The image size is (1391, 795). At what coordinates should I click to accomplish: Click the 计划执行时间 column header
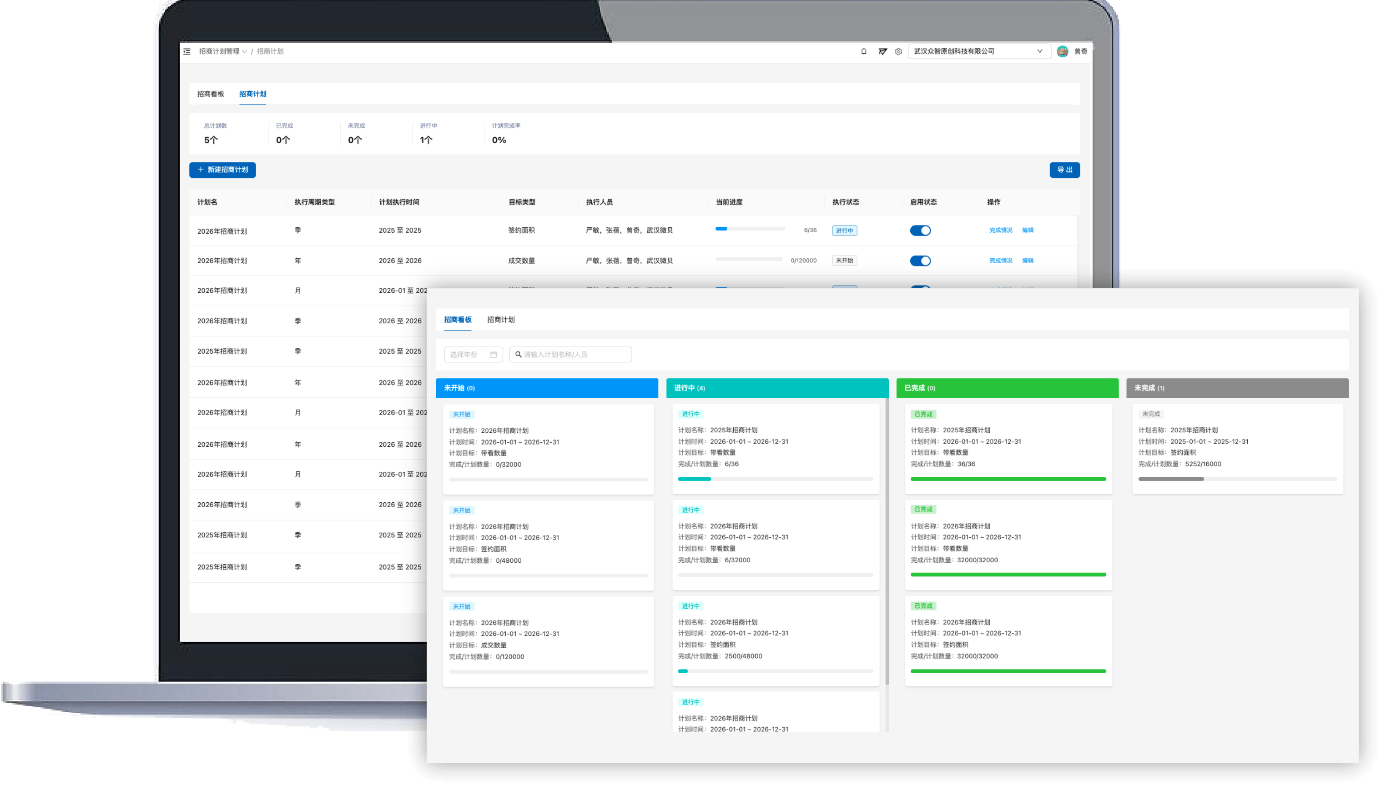(399, 202)
